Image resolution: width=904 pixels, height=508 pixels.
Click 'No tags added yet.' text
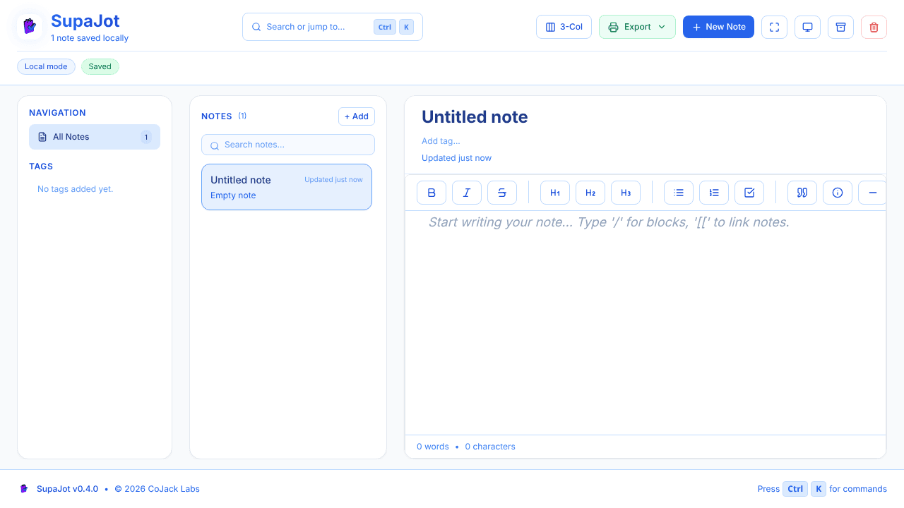tap(75, 189)
